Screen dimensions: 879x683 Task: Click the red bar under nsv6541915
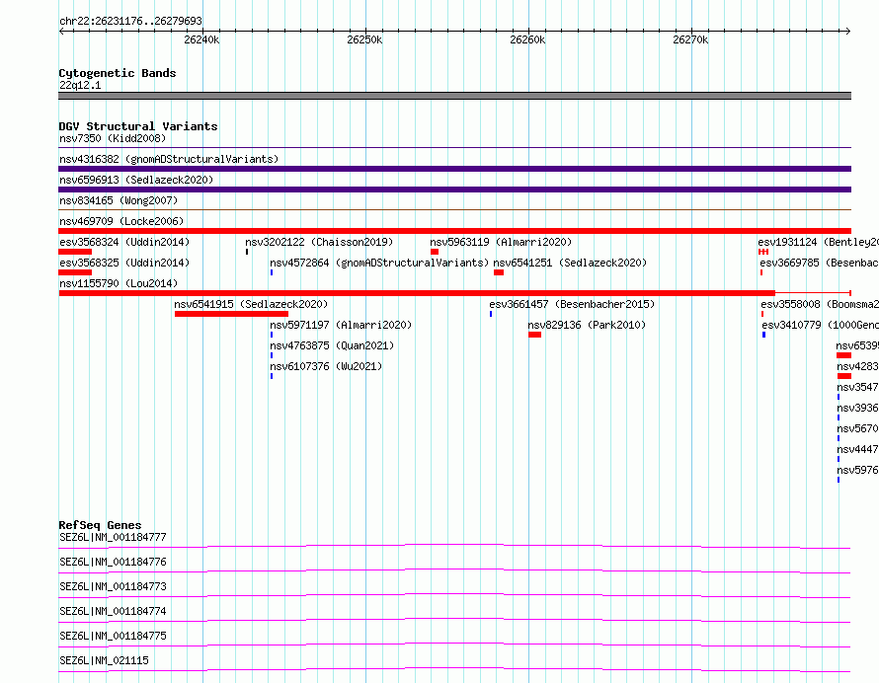(231, 314)
